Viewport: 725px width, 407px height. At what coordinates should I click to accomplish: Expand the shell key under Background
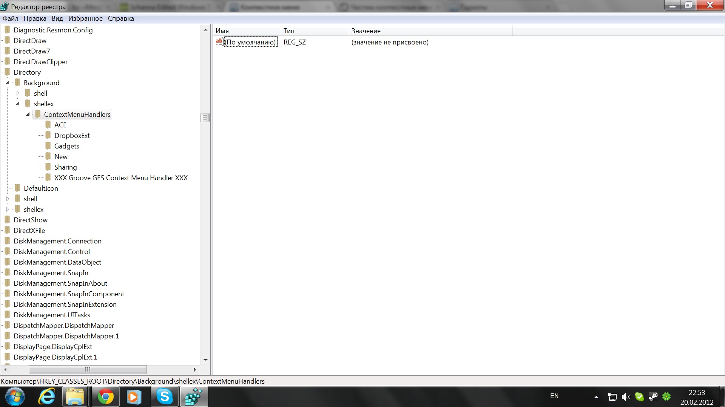click(18, 93)
